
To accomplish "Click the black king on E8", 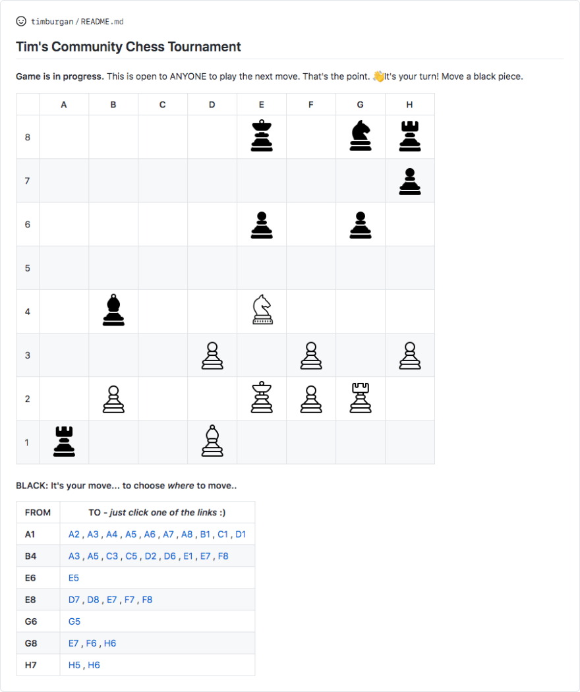I will [x=262, y=136].
